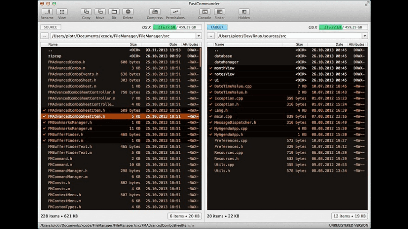Uncheck the FMBookmarksManager.h checkmark
408x229 pixels.
coord(44,122)
